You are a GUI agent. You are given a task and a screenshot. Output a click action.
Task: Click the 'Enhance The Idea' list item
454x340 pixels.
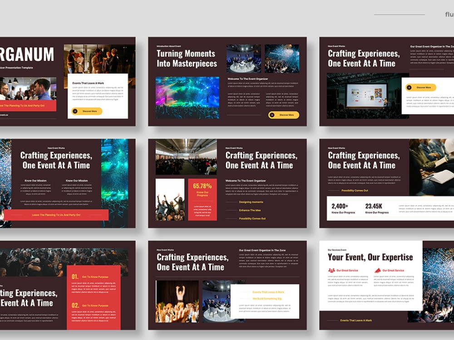point(250,210)
